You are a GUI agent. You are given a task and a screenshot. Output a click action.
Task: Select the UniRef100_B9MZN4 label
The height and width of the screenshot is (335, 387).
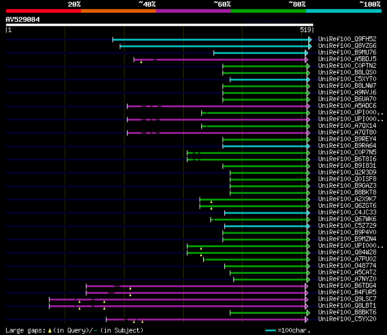pyautogui.click(x=347, y=239)
